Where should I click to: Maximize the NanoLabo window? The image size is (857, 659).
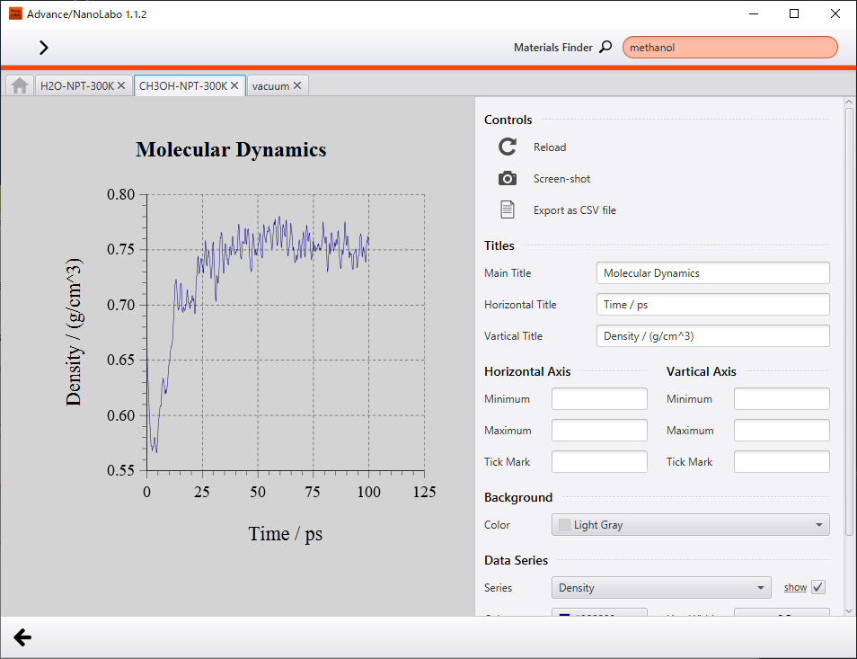click(794, 13)
